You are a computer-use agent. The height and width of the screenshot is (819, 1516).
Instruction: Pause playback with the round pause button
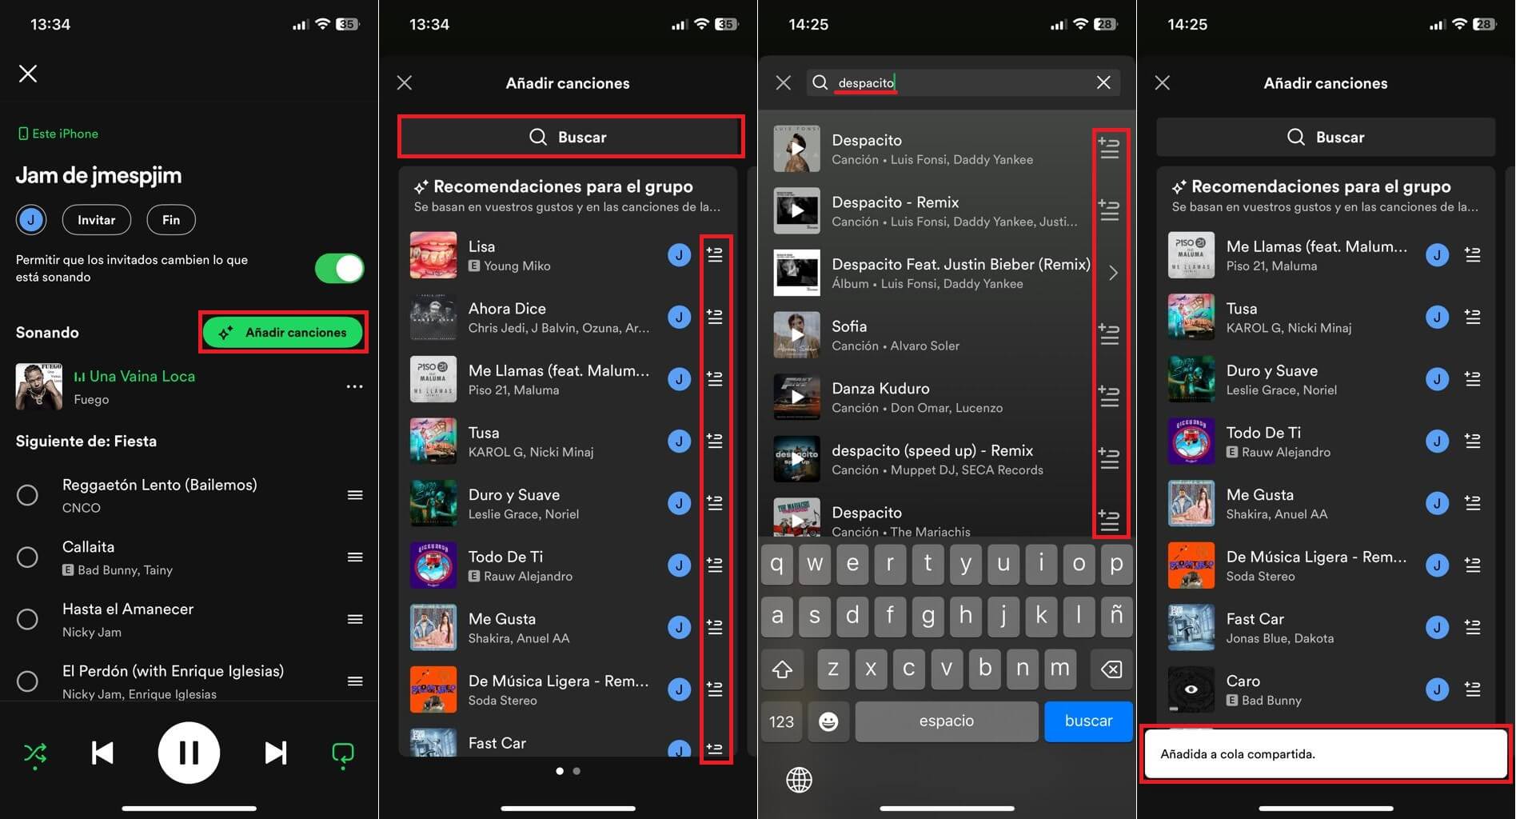tap(189, 753)
